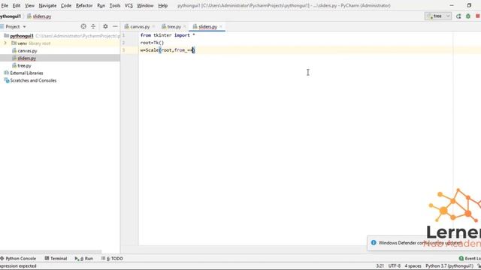
Task: Open the TODO tool window
Action: [x=112, y=258]
